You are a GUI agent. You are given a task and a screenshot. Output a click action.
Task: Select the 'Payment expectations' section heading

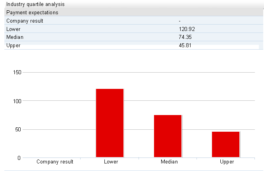point(33,12)
